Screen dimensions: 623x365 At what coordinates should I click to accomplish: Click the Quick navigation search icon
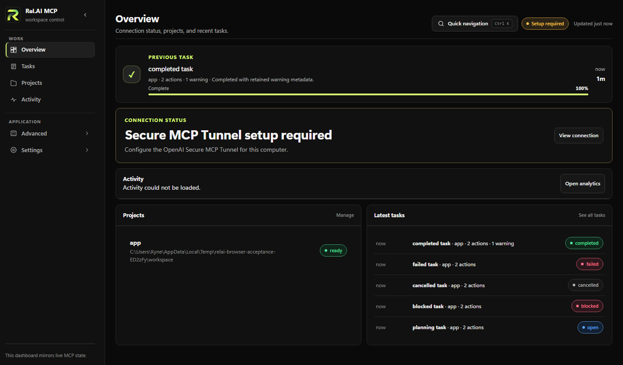point(440,24)
